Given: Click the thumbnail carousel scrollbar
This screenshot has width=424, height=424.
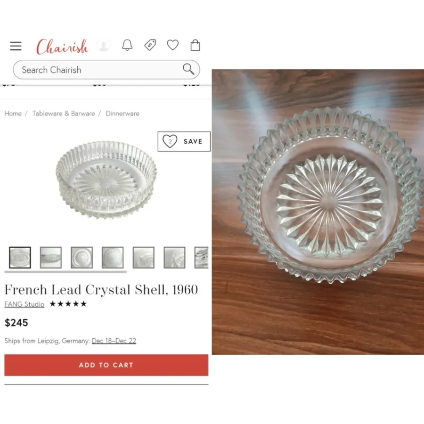Looking at the screenshot, I should point(65,272).
